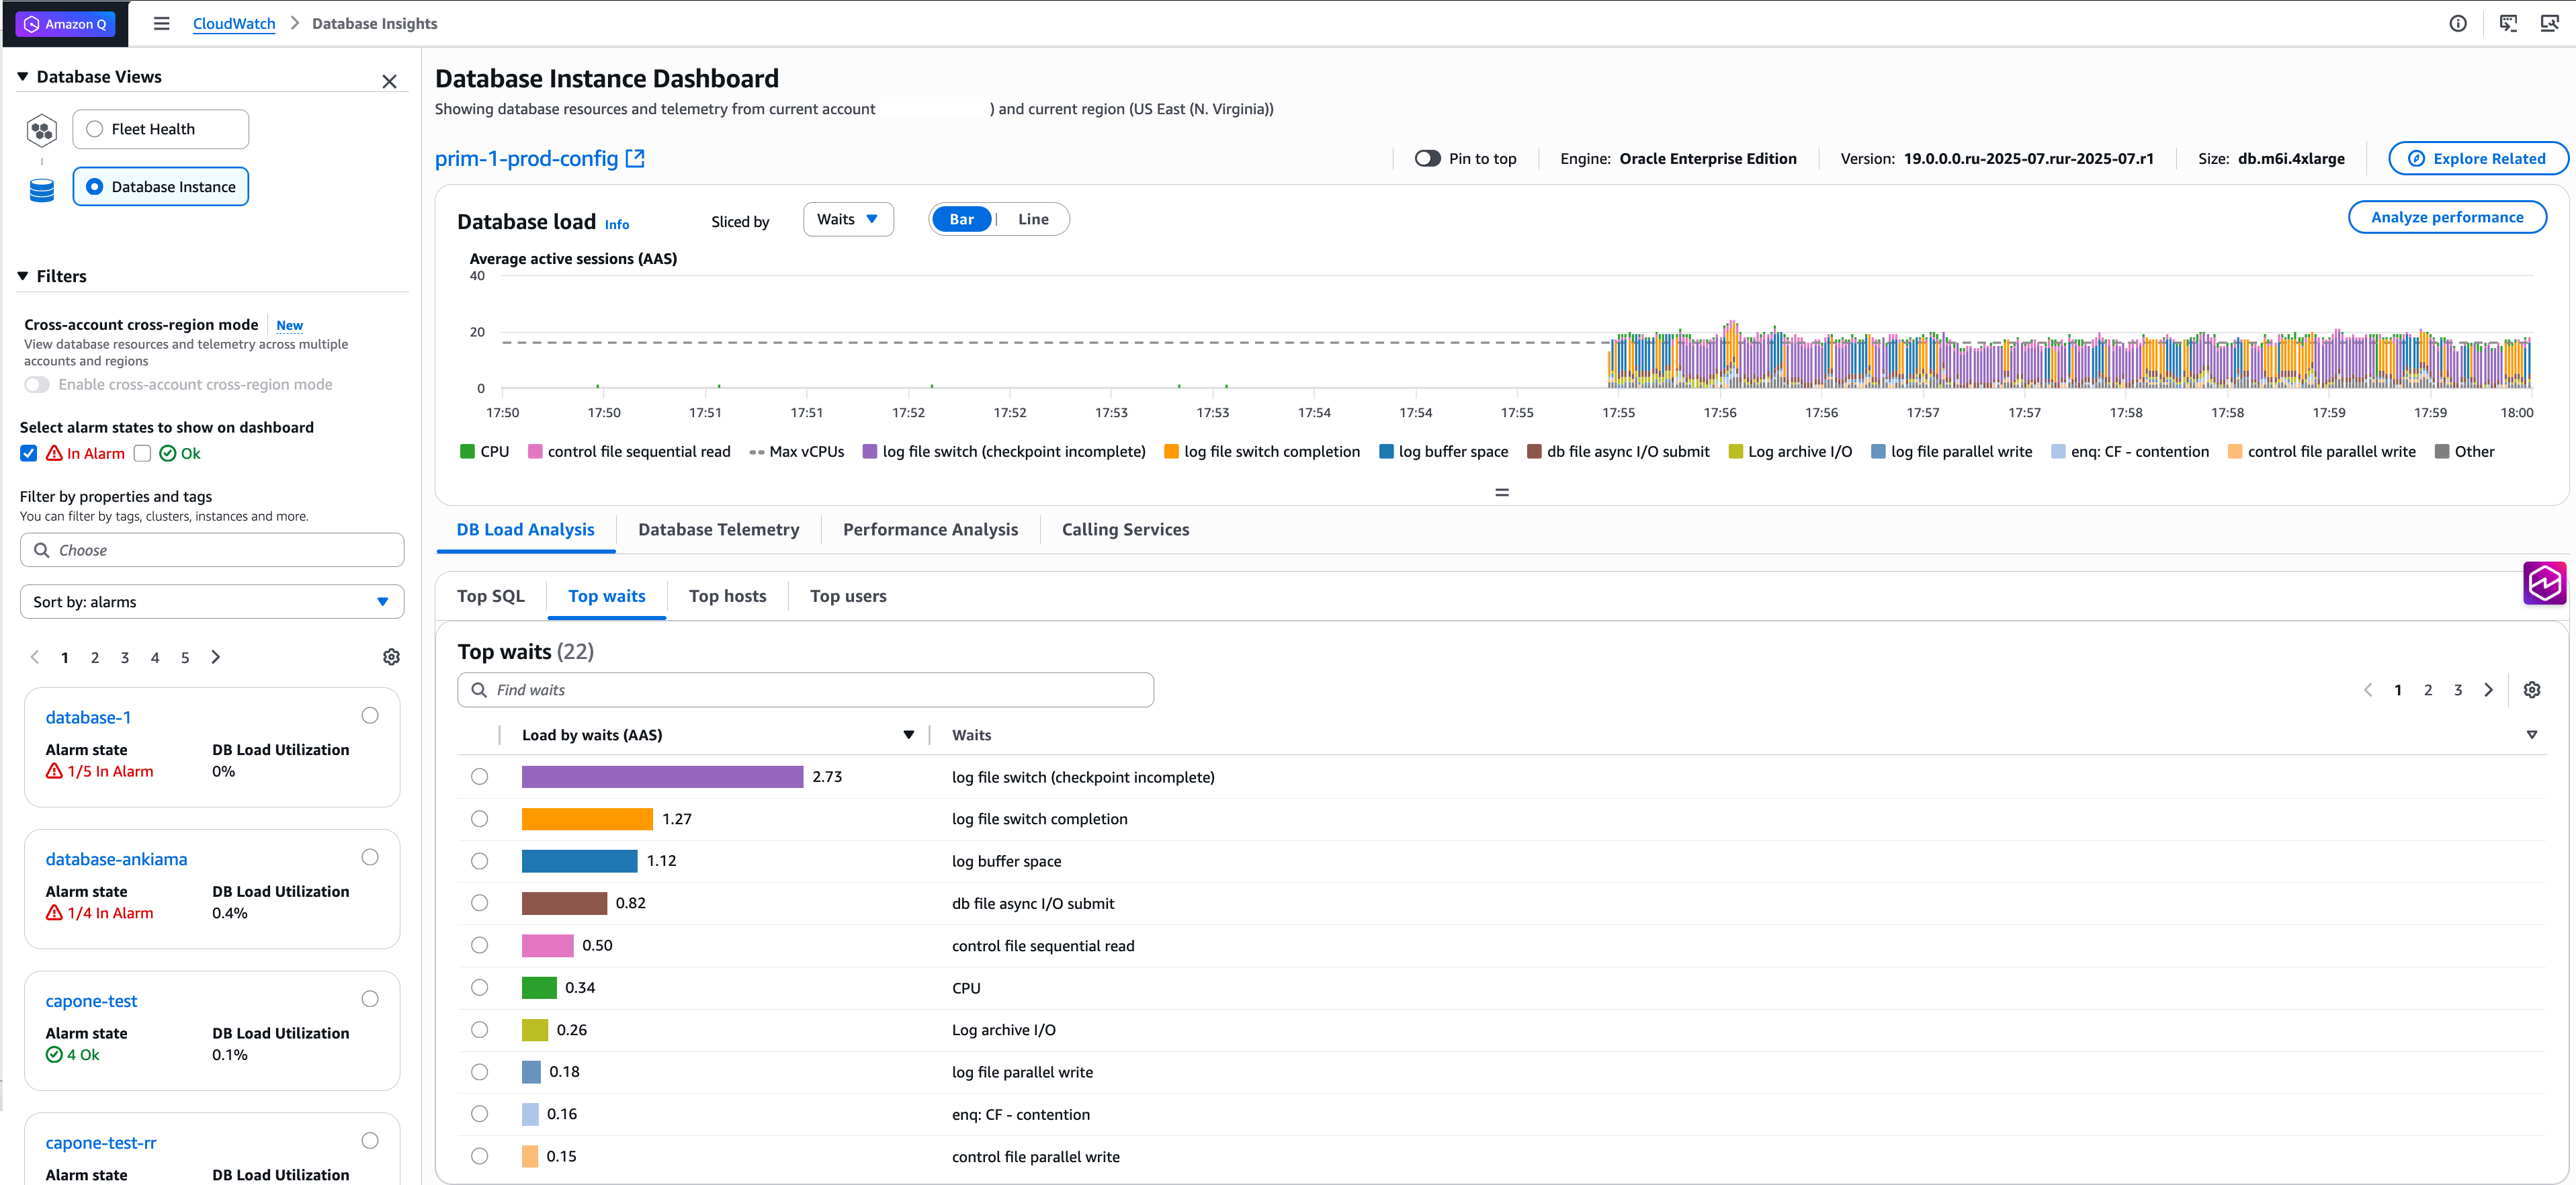
Task: Open the Top hosts tab
Action: (x=727, y=596)
